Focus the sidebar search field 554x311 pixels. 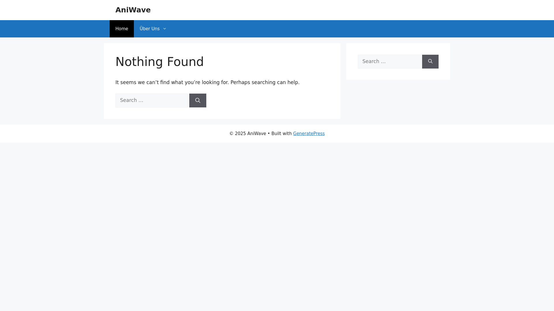pos(390,62)
